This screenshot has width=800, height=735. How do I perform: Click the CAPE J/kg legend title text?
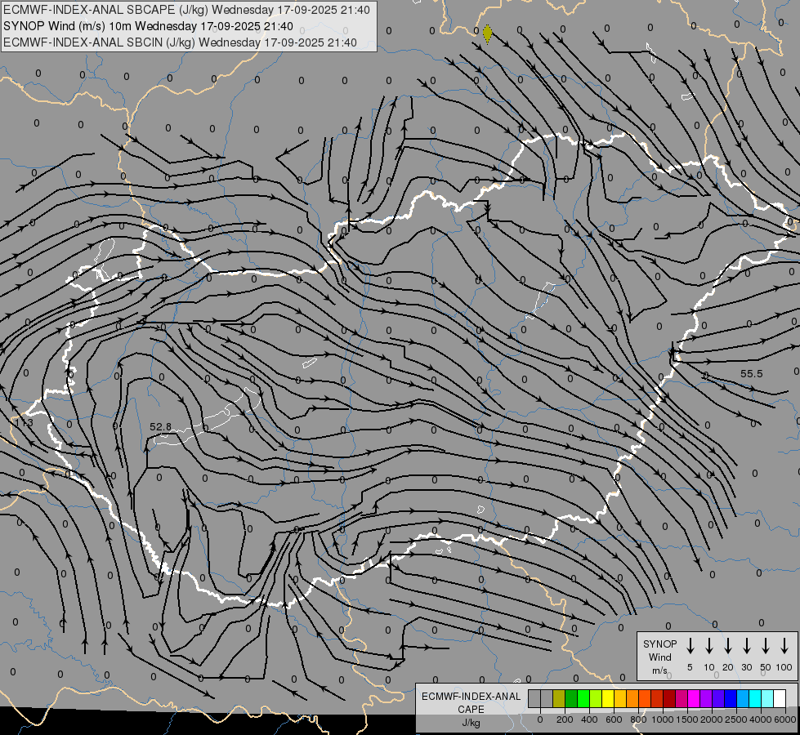tap(471, 709)
